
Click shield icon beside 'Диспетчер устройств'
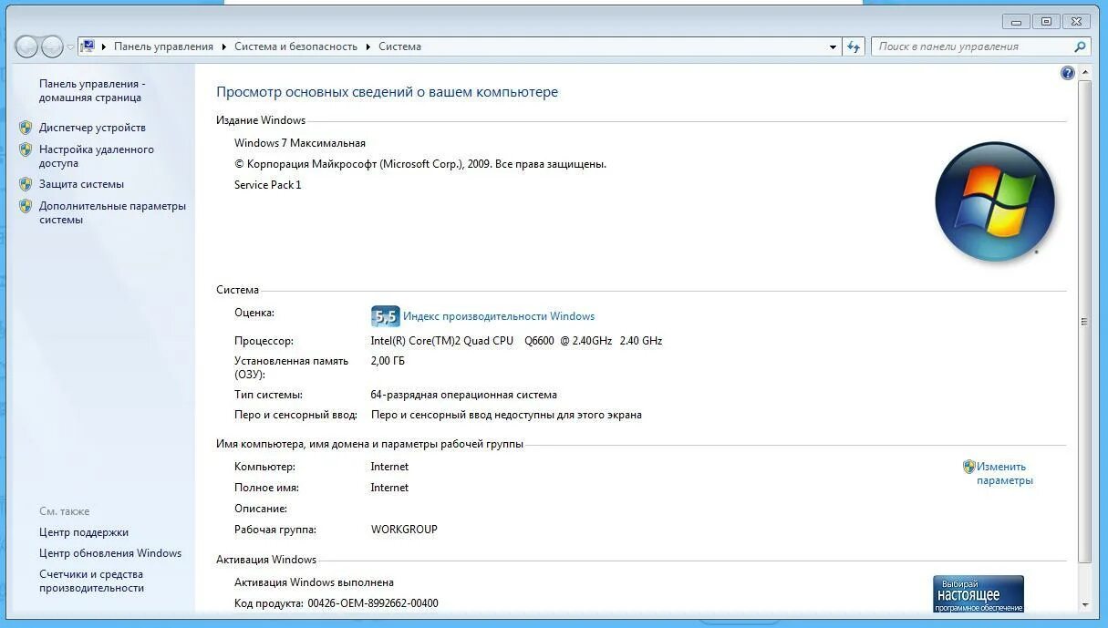(x=26, y=128)
